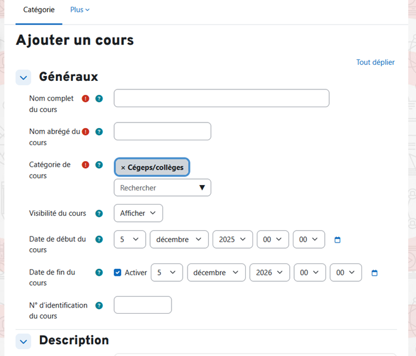The width and height of the screenshot is (416, 356).
Task: Collapse the Généraux section
Action: pyautogui.click(x=23, y=78)
